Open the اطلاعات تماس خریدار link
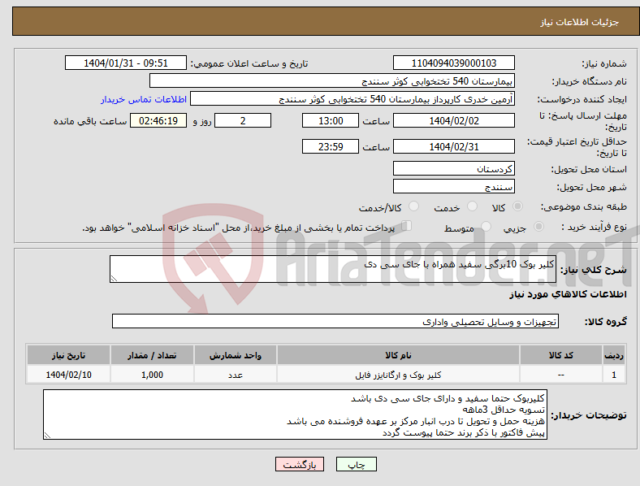This screenshot has height=486, width=640. [144, 99]
